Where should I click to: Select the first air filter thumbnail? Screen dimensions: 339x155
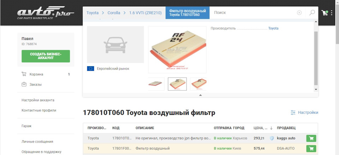(156, 84)
